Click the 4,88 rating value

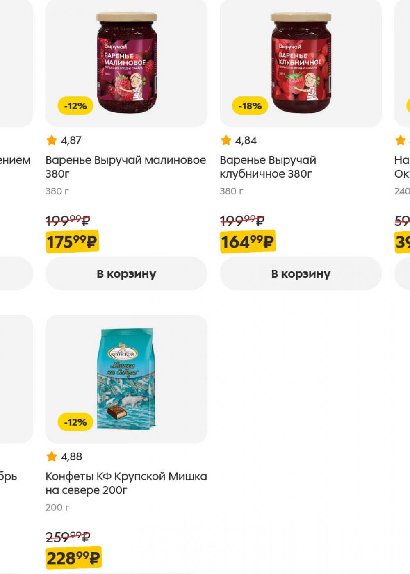71,456
